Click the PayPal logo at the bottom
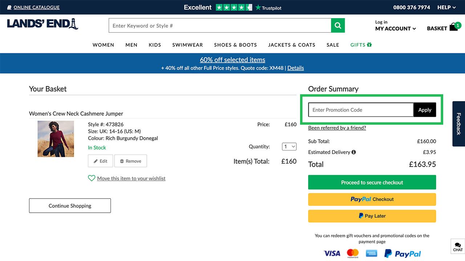This screenshot has height=261, width=465. point(403,254)
